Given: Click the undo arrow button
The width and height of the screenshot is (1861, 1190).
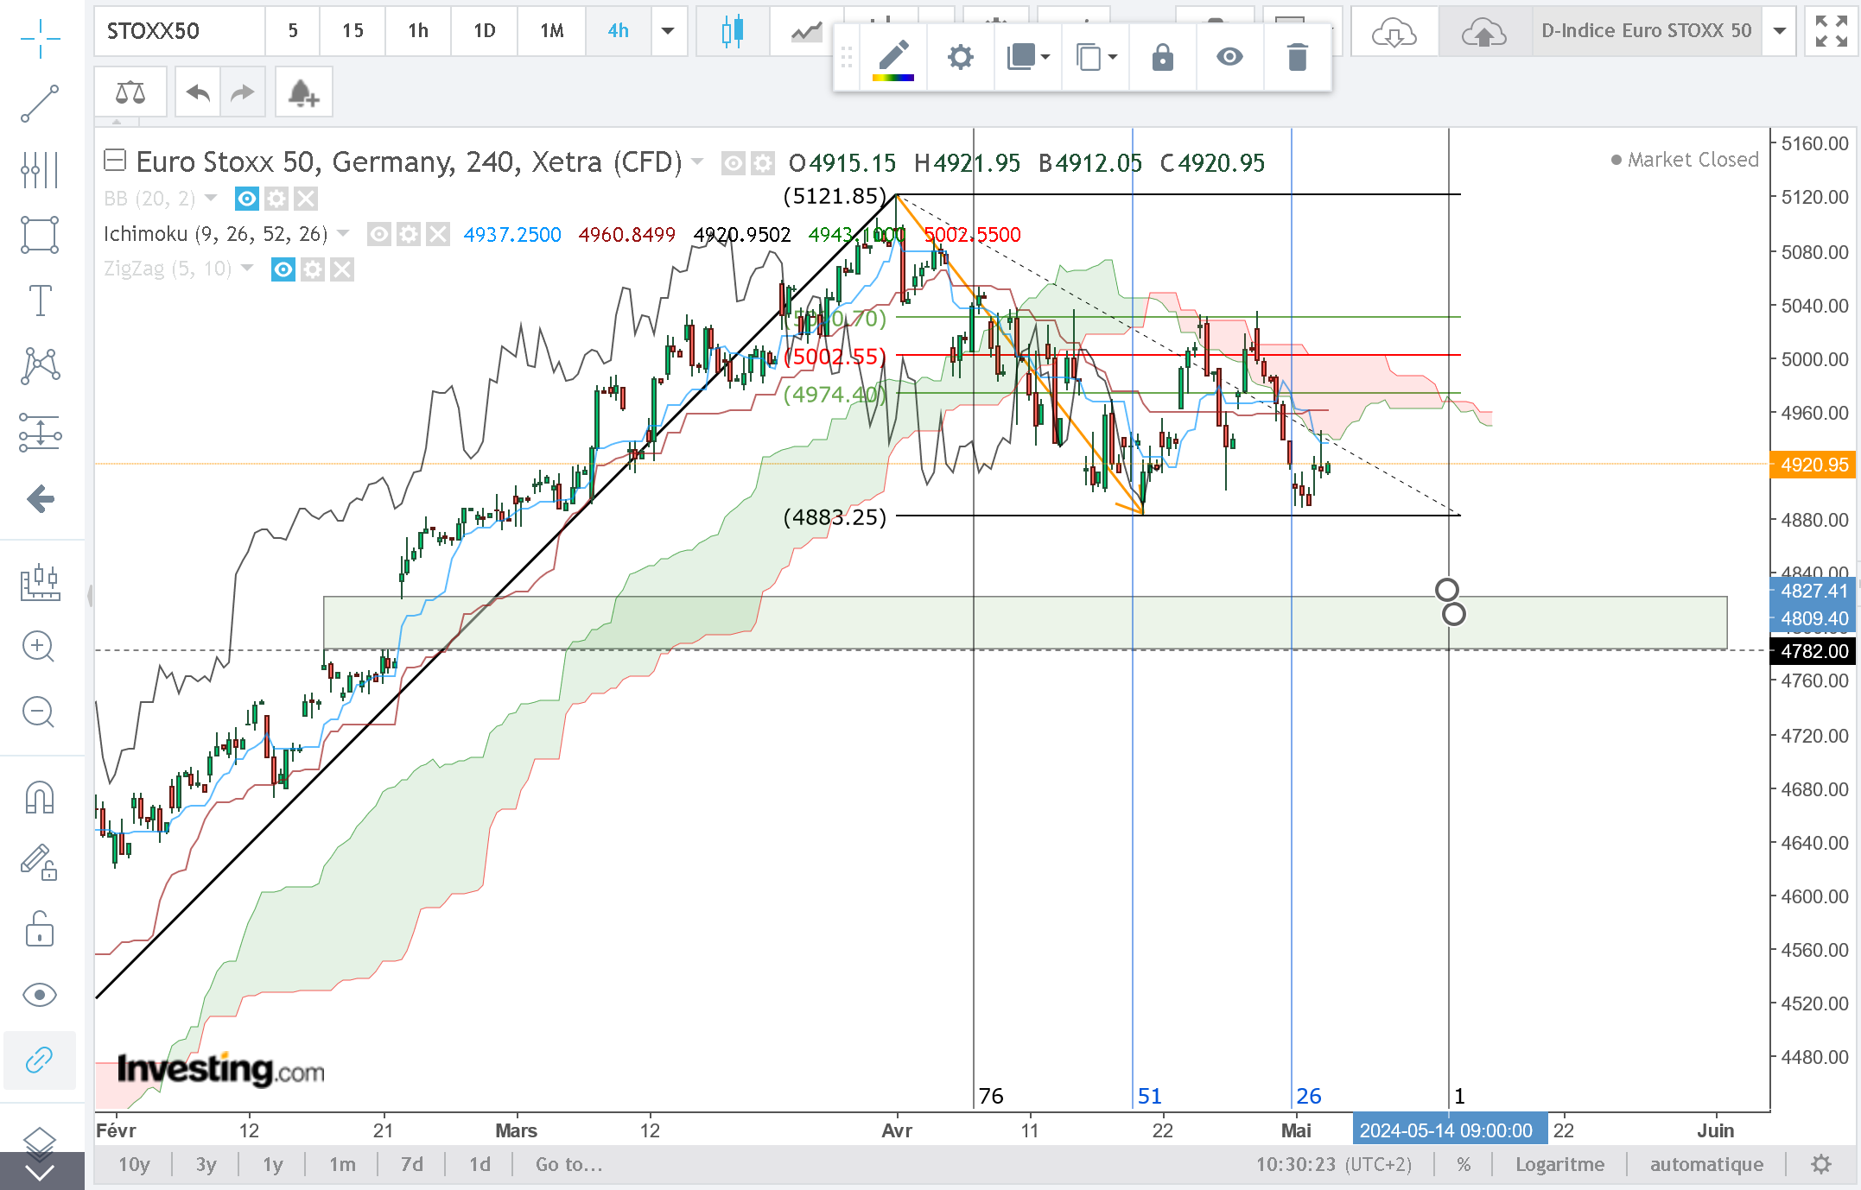Looking at the screenshot, I should coord(198,92).
